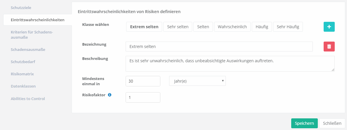The image size is (347, 130).
Task: Pick the 'Sehr Häufig' class
Action: tap(288, 27)
